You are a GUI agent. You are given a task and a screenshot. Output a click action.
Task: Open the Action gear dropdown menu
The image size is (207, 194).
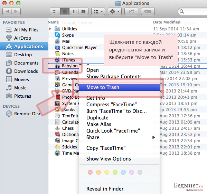[x=115, y=11]
